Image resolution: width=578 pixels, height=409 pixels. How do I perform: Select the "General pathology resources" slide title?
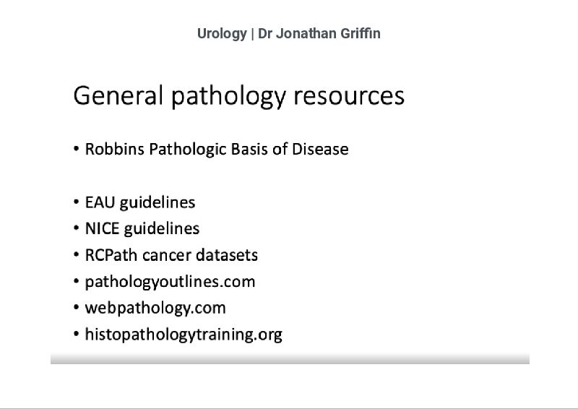pyautogui.click(x=238, y=96)
